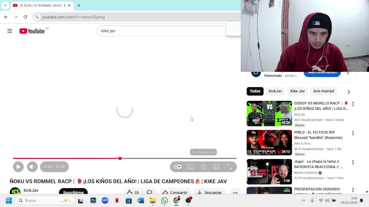Seek using the red video progress bar
This screenshot has height=207, width=369.
pyautogui.click(x=125, y=158)
